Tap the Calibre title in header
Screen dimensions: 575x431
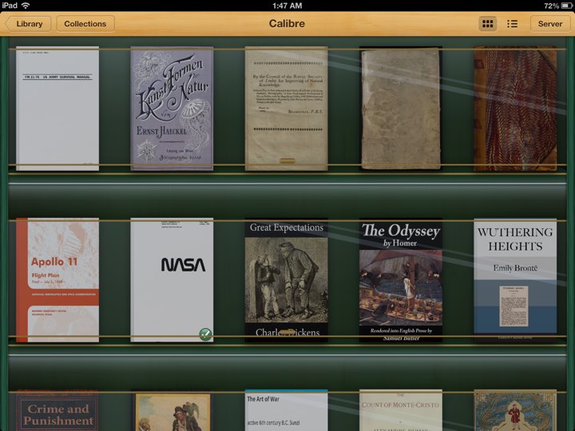[287, 24]
